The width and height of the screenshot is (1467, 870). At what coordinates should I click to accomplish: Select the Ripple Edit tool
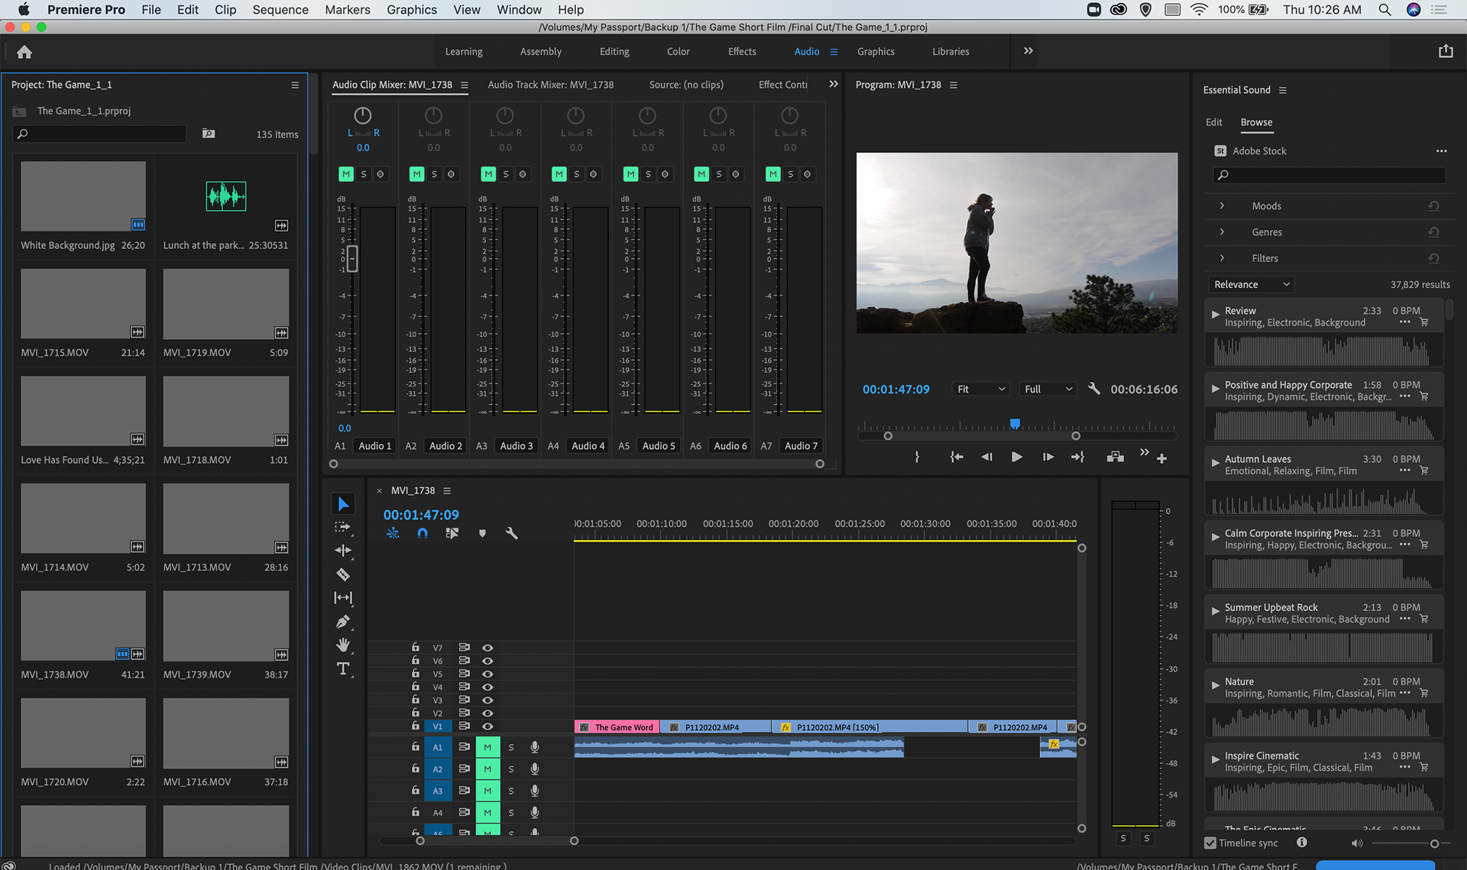click(343, 550)
